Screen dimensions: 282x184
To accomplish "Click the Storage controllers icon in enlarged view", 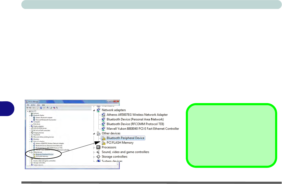I will [x=98, y=157].
